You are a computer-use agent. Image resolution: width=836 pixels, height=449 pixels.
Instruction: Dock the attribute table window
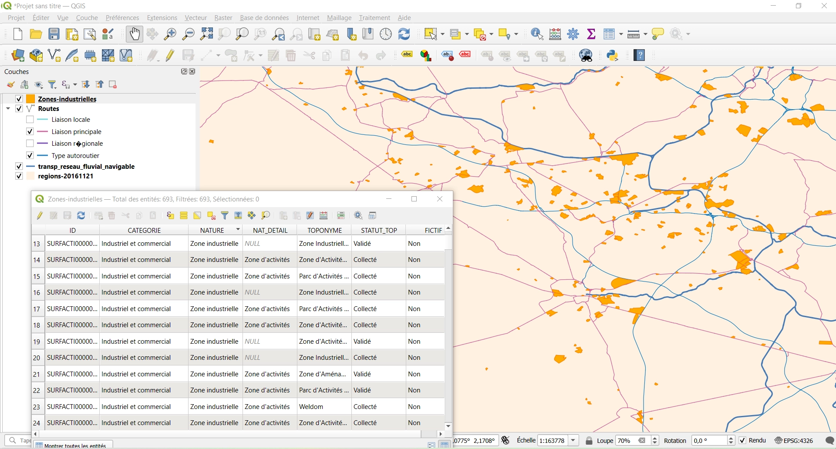pos(373,216)
